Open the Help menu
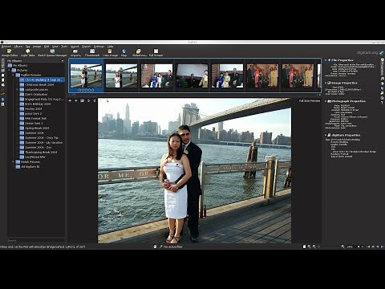The height and width of the screenshot is (289, 385). [x=111, y=47]
